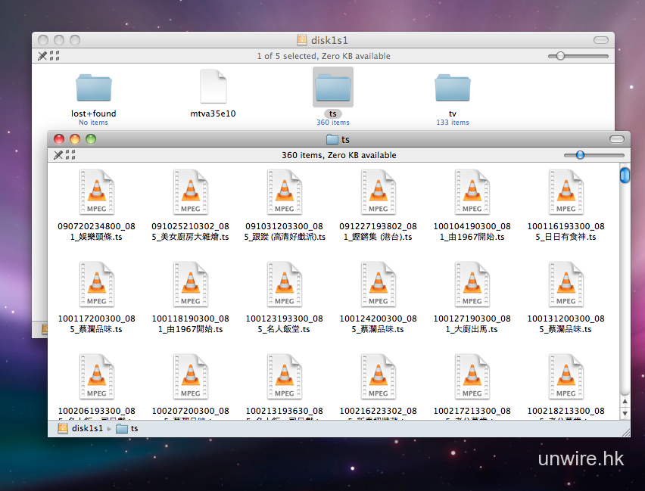645x491 pixels.
Task: Select file 100123193300_085_名人飯堂.ts
Action: click(284, 285)
